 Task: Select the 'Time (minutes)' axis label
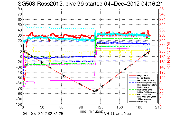pos(90,111)
